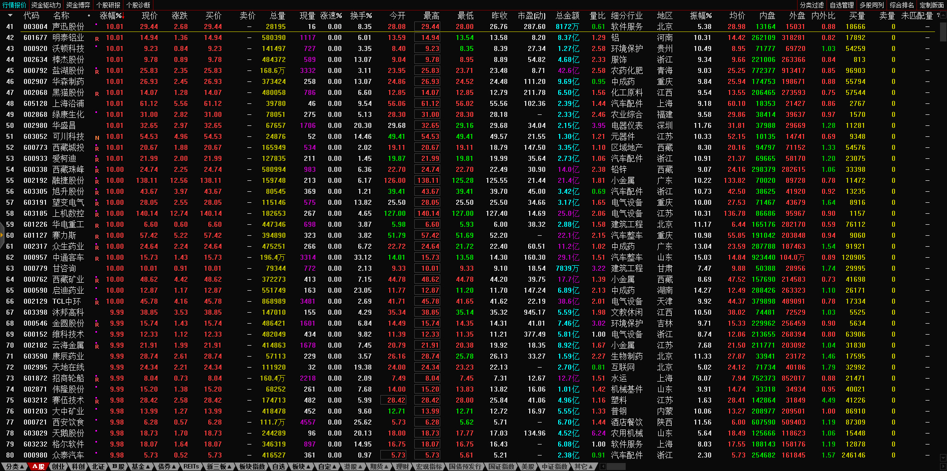Image resolution: width=947 pixels, height=471 pixels.
Task: Switch to the 资金驱动力 tab
Action: [x=46, y=5]
